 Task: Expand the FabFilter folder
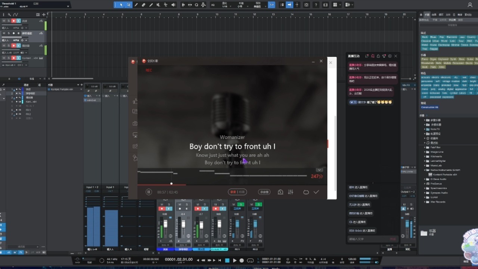pos(425,147)
